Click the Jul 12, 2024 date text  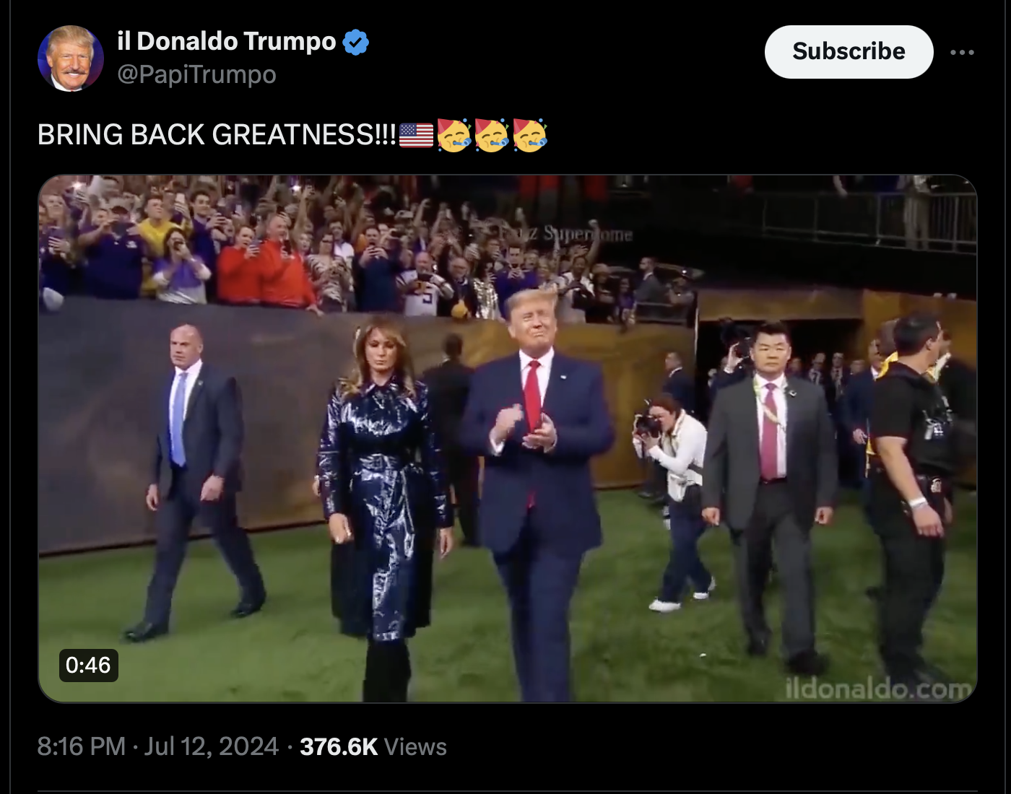pyautogui.click(x=211, y=746)
